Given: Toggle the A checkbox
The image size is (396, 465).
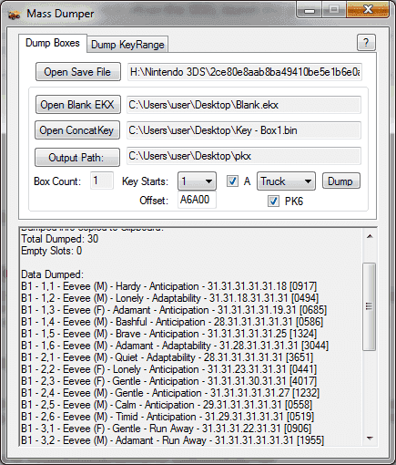Looking at the screenshot, I should [232, 181].
